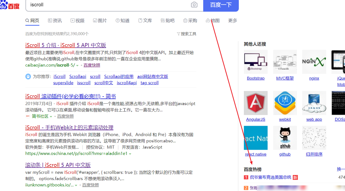
Task: Click the MVC框架 text link
Action: point(285,78)
